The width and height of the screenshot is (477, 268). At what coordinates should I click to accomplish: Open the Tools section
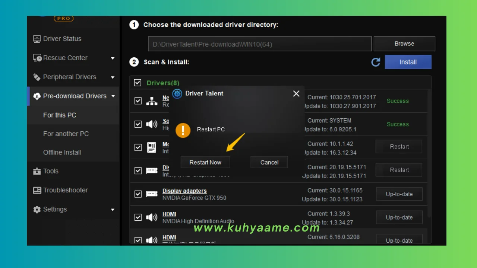tap(51, 171)
